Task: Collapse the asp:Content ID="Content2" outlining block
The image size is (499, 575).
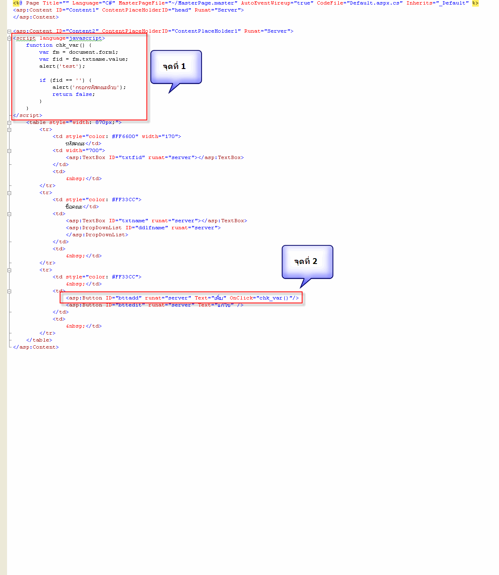Action: tap(9, 31)
